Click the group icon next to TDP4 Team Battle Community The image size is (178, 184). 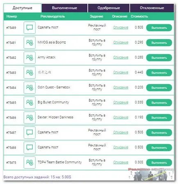click(30, 163)
